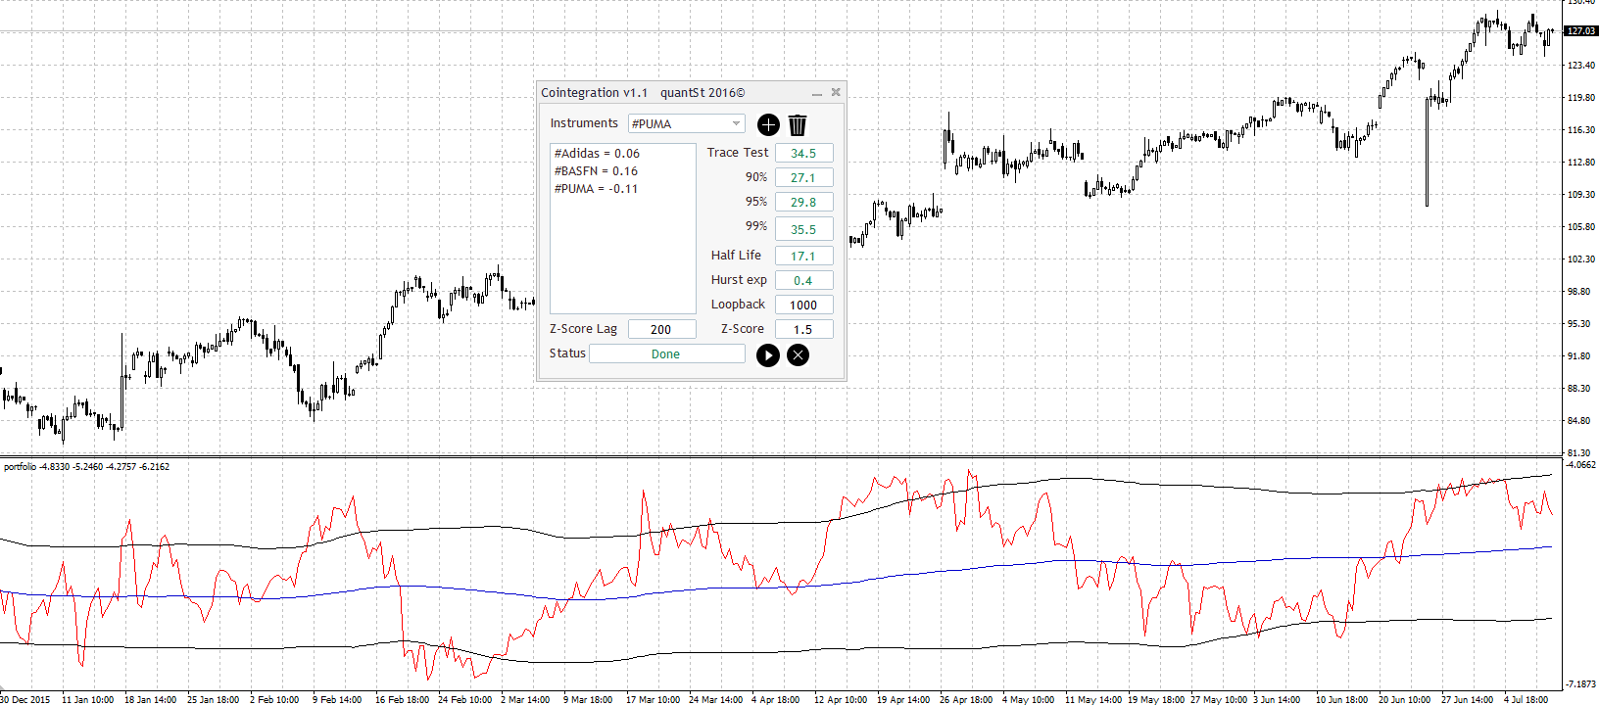Click the round X stop button

pos(799,355)
